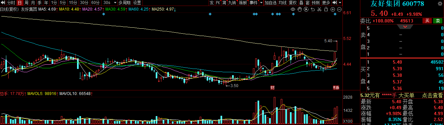
Task: Open the 事件 events button
Action: 254,3
